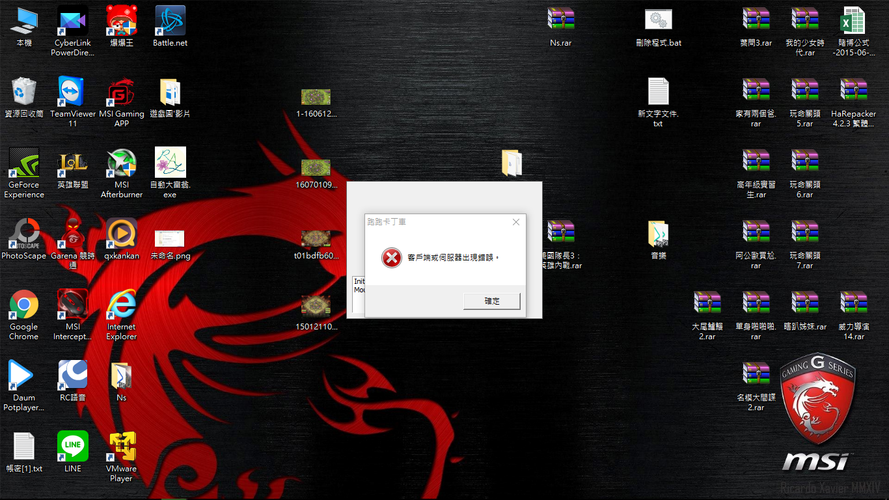Launch Battle.net shortcut

coord(170,27)
